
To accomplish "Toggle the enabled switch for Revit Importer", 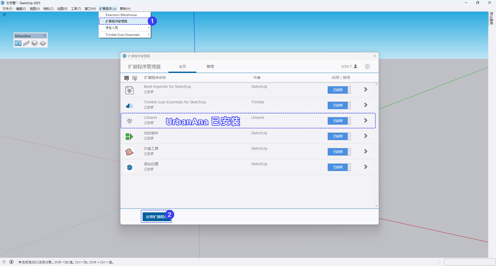I will coord(339,90).
